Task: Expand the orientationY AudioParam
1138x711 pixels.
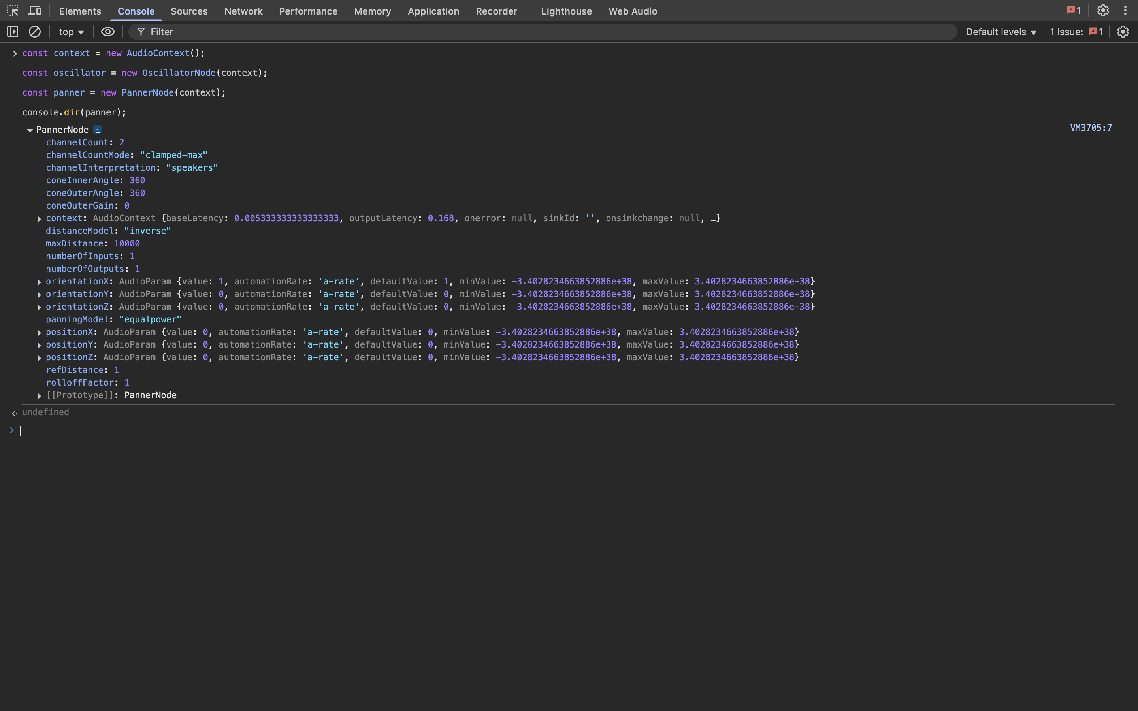Action: [x=40, y=294]
